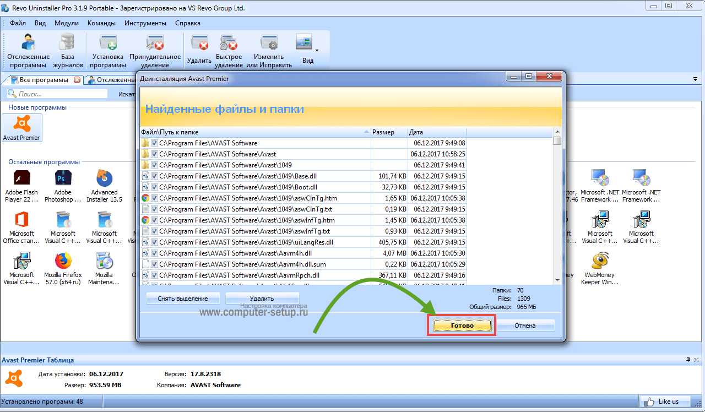Open Tracked Programs (Отслеженные программы) toolbar icon
The width and height of the screenshot is (705, 412).
click(28, 50)
